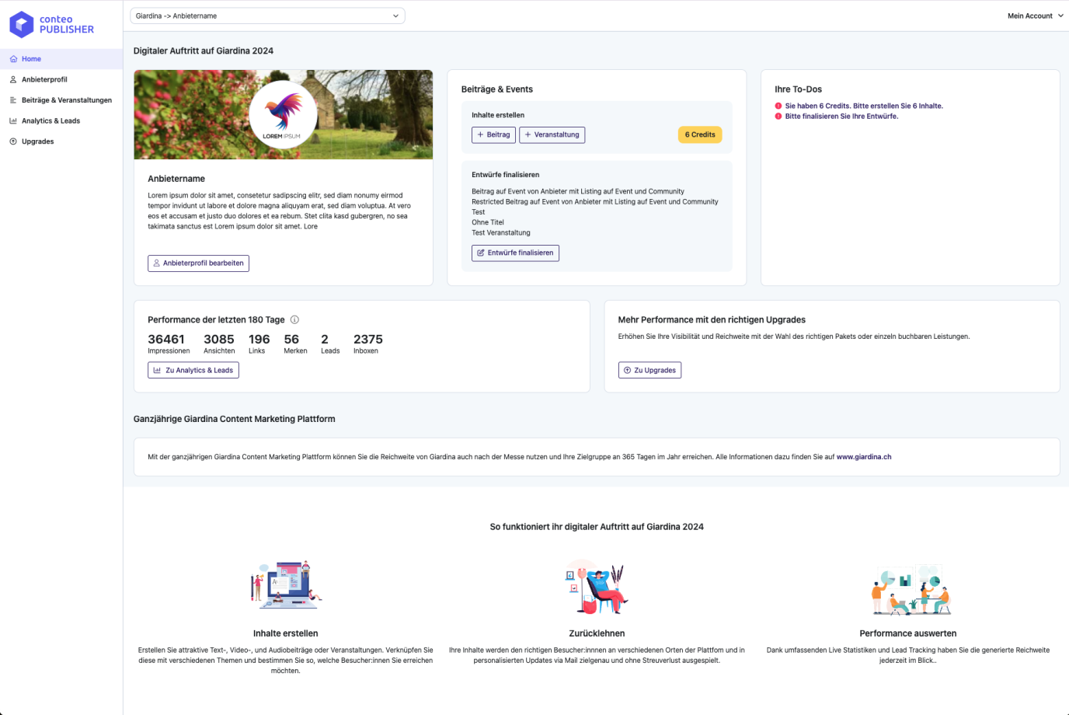Click 'Mehr Performance mit den richtigen Upgrades' heading
Viewport: 1069px width, 715px height.
[x=712, y=319]
